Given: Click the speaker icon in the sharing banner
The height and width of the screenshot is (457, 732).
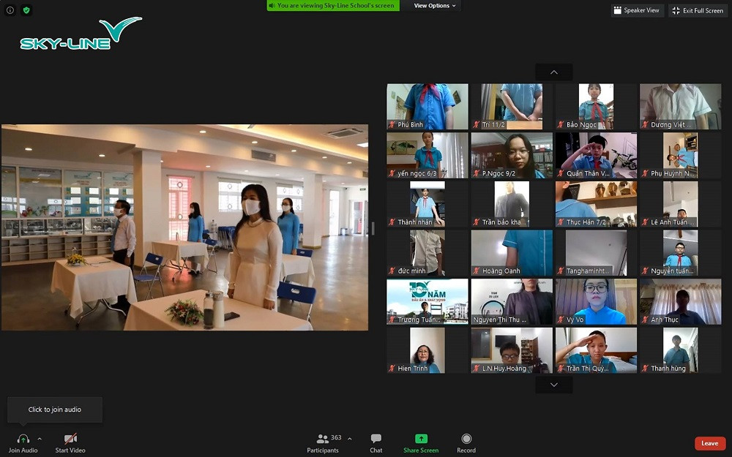Looking at the screenshot, I should pos(272,5).
